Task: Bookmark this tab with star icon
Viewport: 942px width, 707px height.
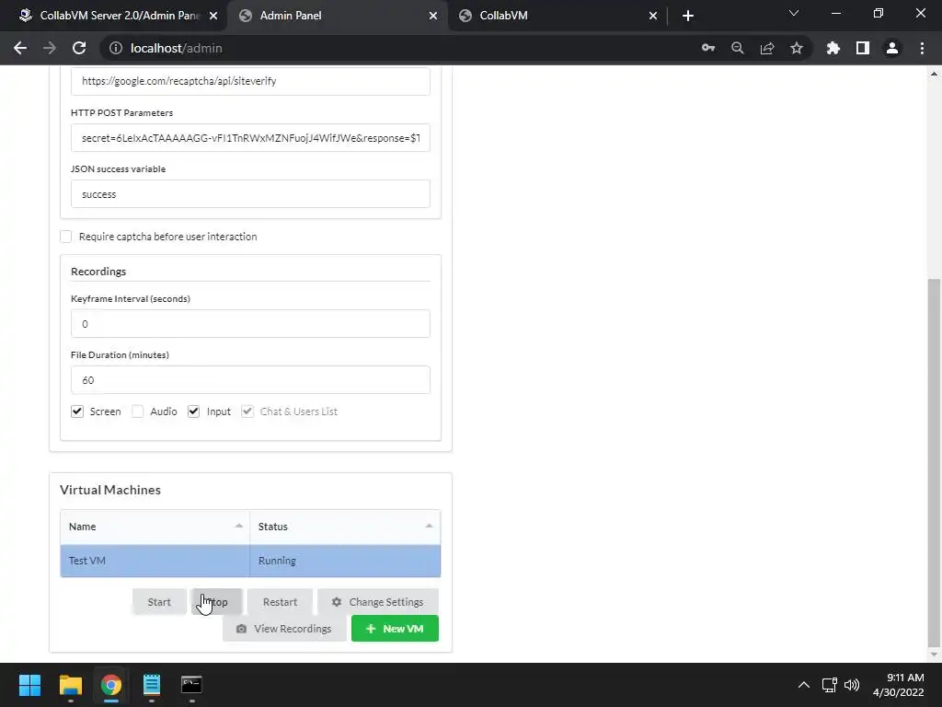Action: click(797, 48)
